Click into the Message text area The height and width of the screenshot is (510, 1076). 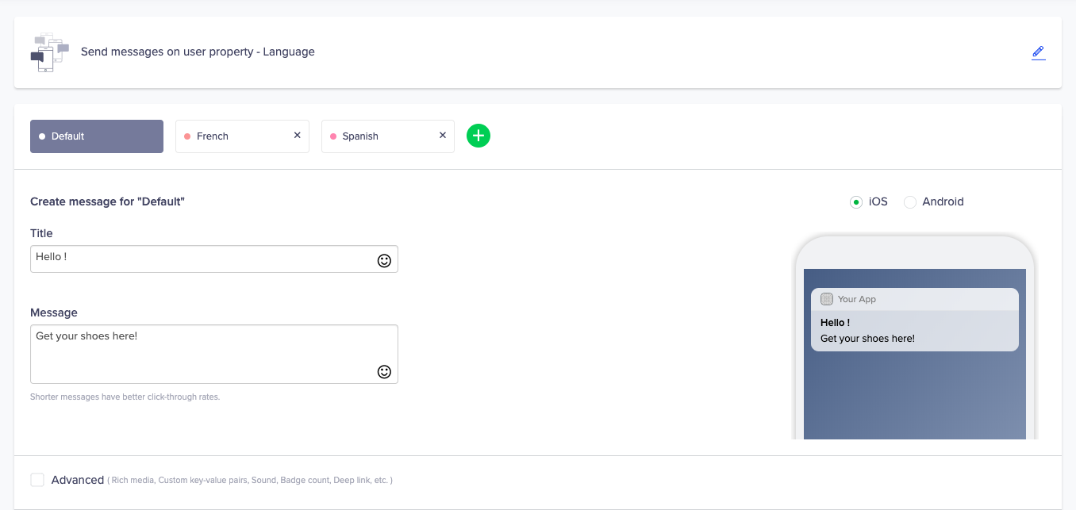(214, 354)
